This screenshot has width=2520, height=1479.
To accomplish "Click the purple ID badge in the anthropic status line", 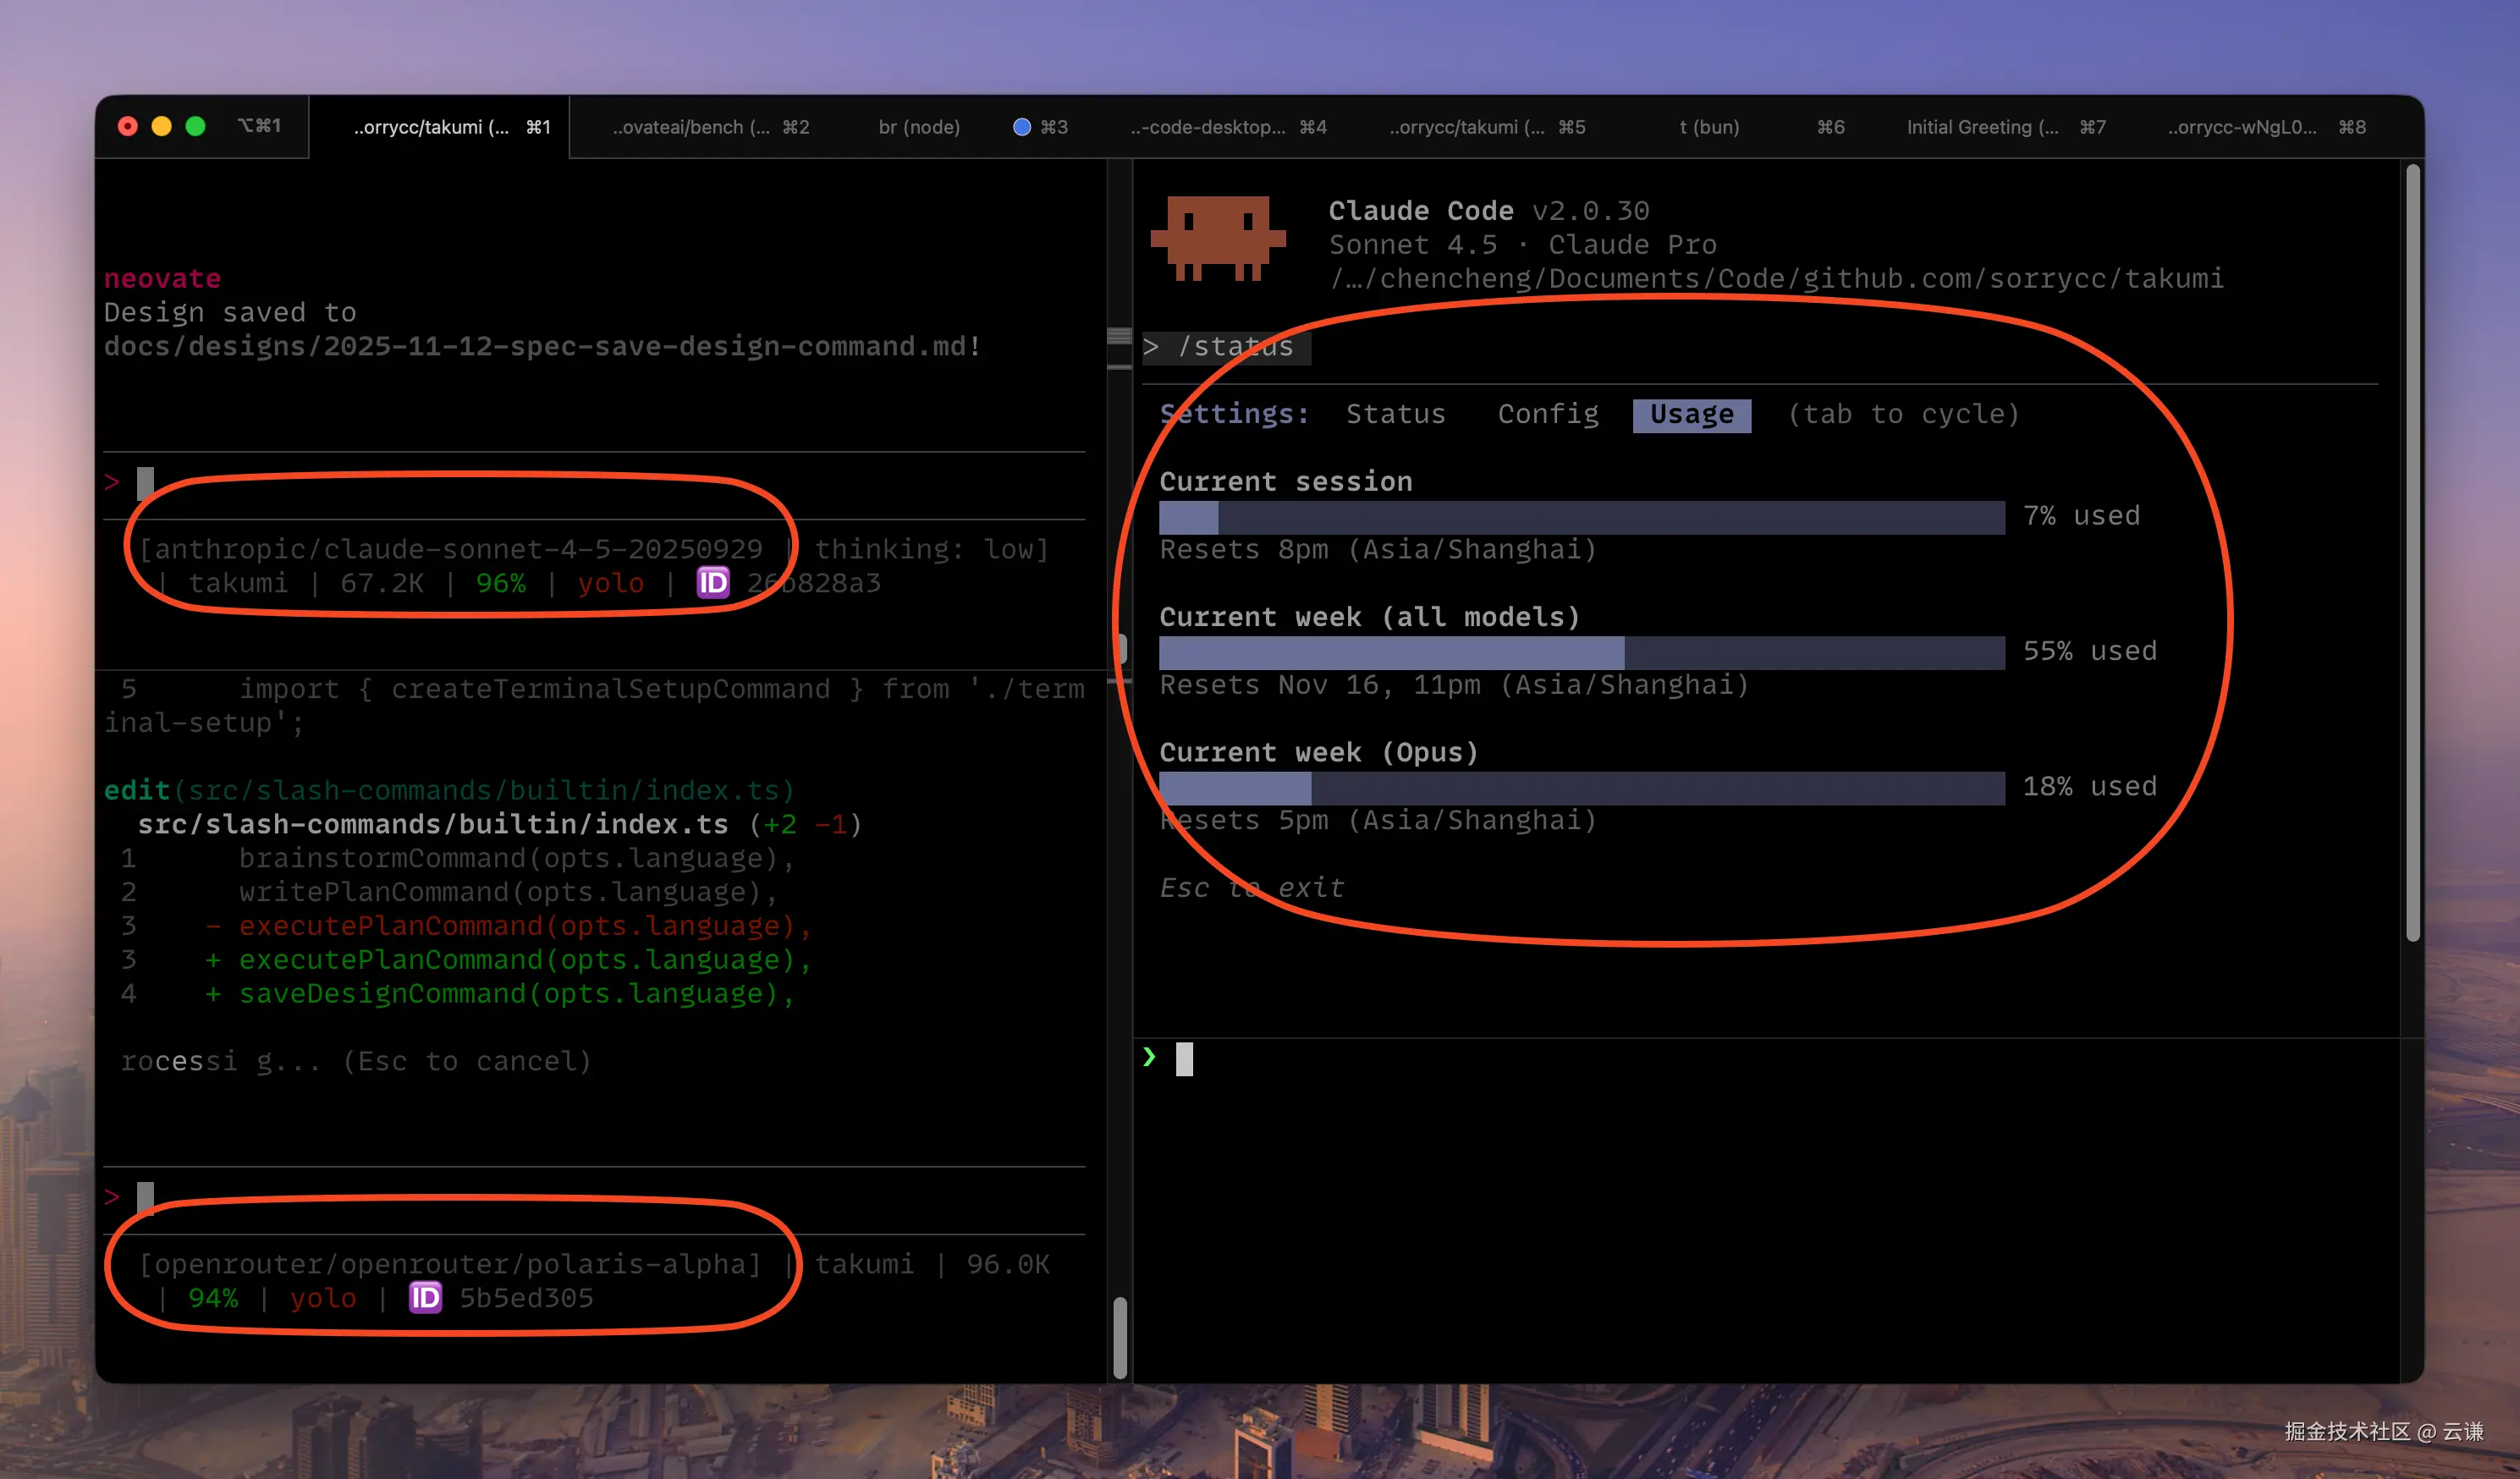I will pyautogui.click(x=713, y=582).
